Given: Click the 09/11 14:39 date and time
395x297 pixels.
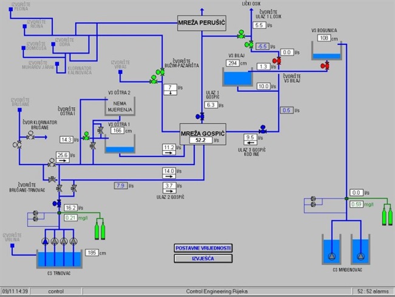Looking at the screenshot, I should pyautogui.click(x=15, y=292).
